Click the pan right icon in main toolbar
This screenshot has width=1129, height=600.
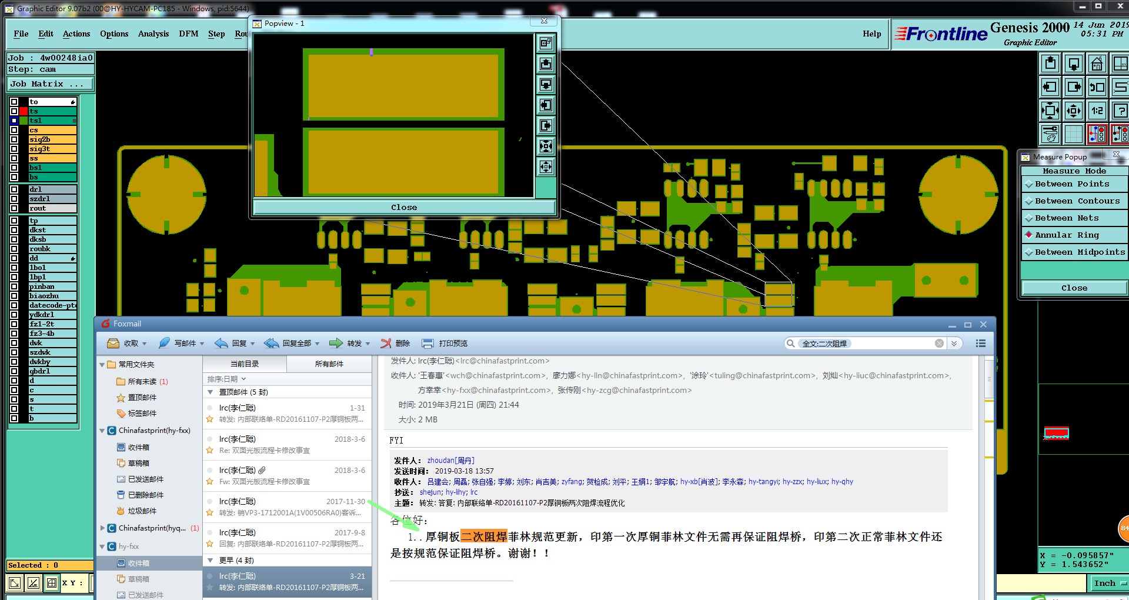(x=1074, y=87)
